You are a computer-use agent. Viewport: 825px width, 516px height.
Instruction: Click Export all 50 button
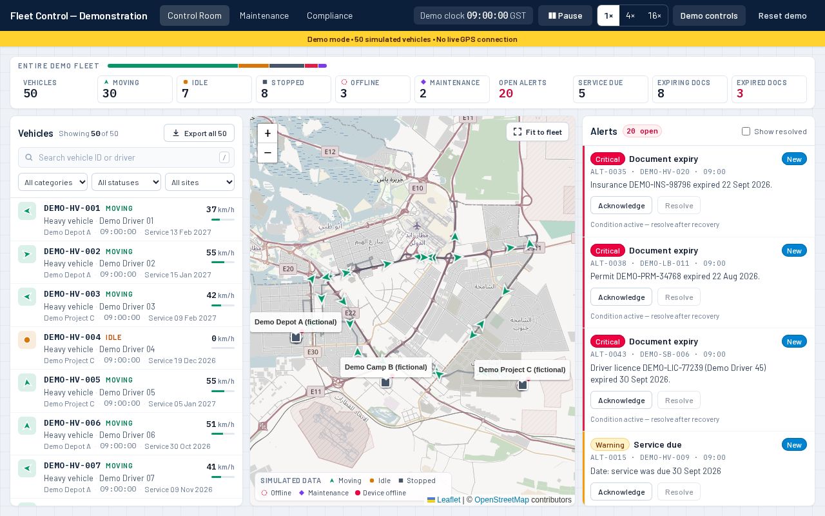pos(199,134)
